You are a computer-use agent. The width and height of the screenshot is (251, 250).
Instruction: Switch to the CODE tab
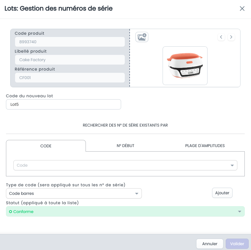pyautogui.click(x=46, y=146)
